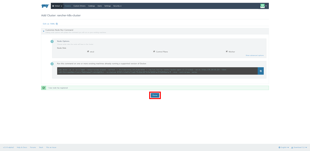Click the green check registration icon
Image resolution: width=310 pixels, height=151 pixels.
[x=44, y=88]
